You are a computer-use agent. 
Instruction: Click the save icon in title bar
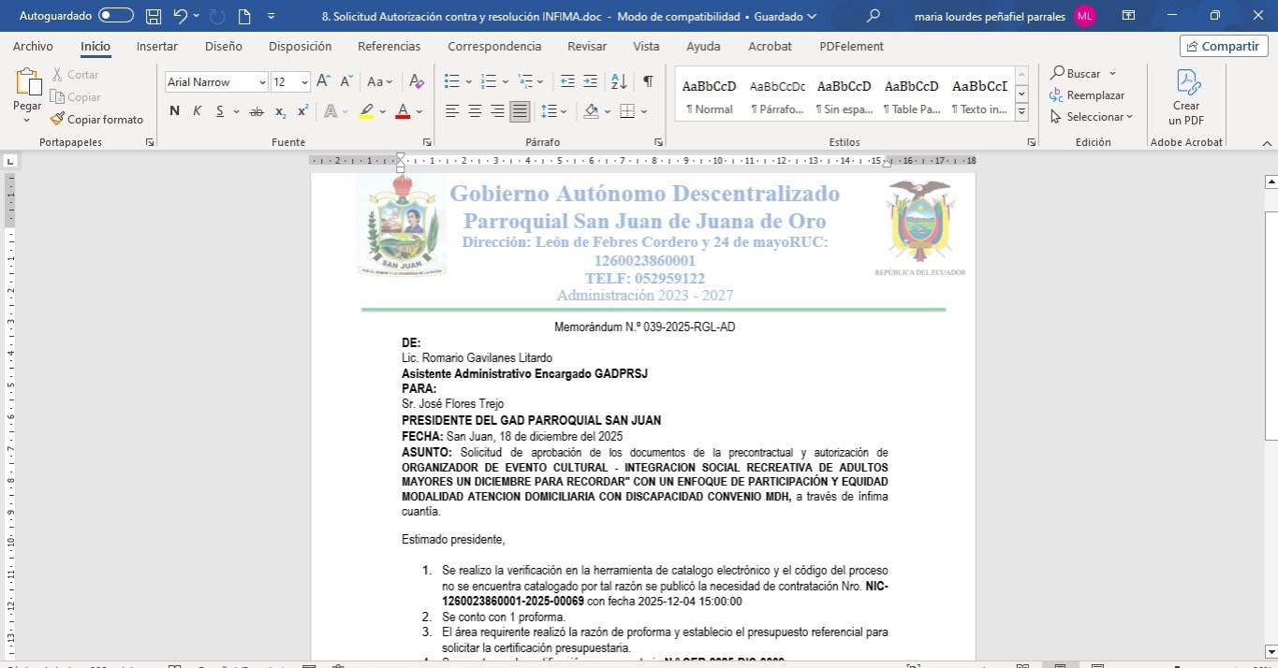coord(154,16)
